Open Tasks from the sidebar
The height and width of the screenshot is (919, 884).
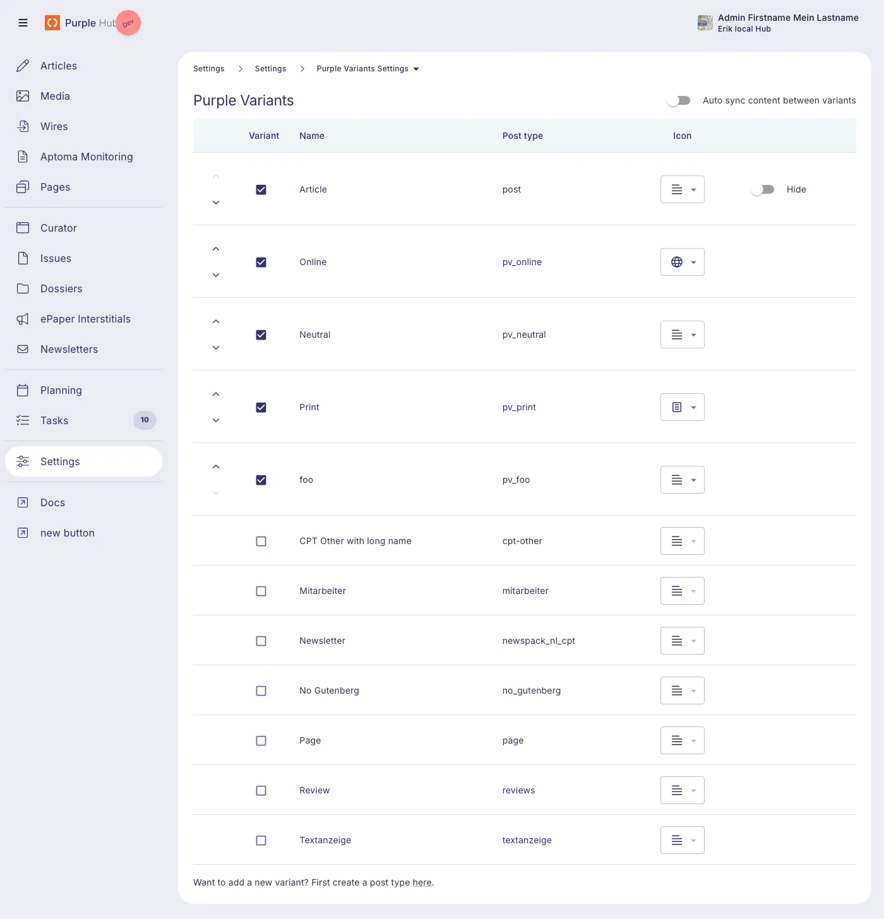click(83, 420)
